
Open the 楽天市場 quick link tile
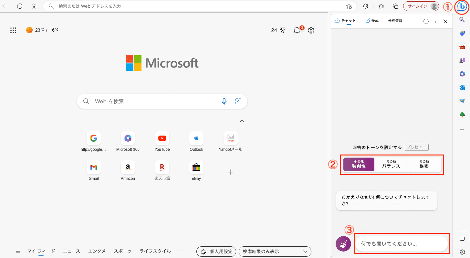click(162, 170)
